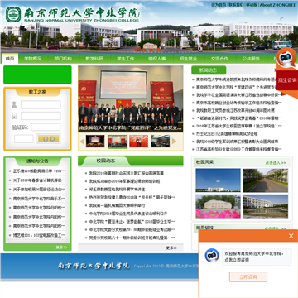
Task: Click 更多>> in the 通知与公告 panel
Action: point(61,248)
